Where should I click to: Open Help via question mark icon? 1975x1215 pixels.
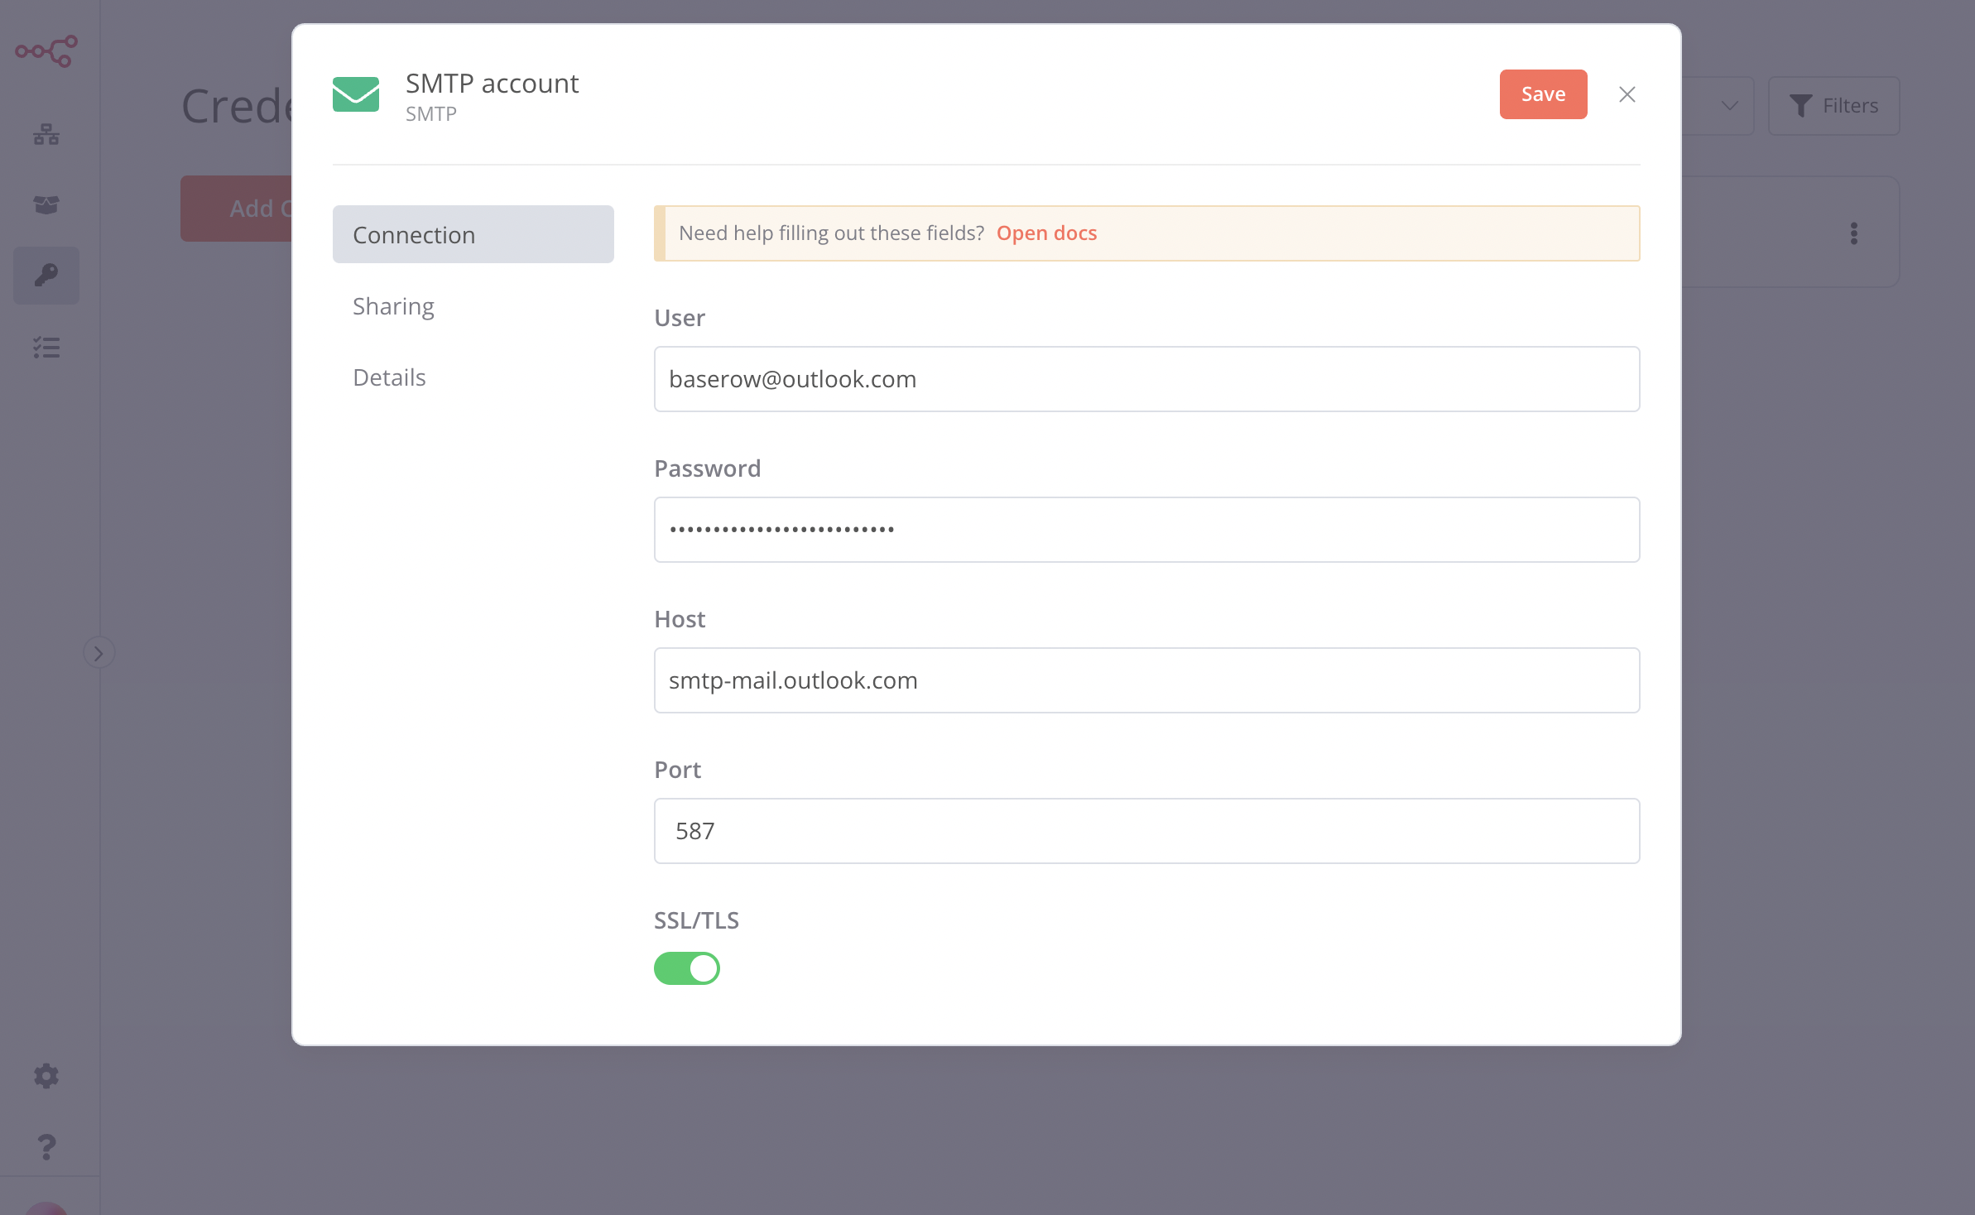pyautogui.click(x=46, y=1146)
